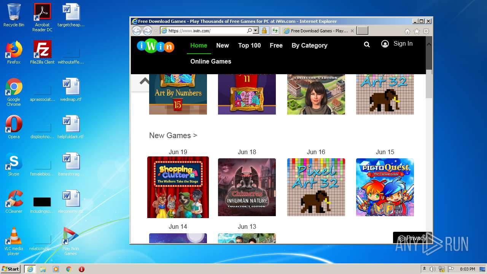Refresh the page using the address bar refresh icon
Screen dimensions: 487x274
[275, 31]
